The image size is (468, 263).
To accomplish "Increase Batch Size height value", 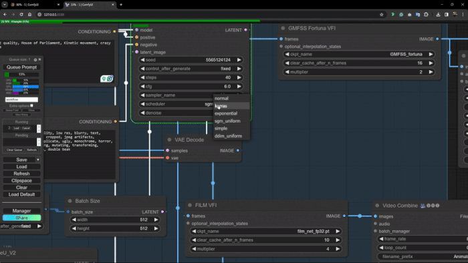I will point(156,228).
